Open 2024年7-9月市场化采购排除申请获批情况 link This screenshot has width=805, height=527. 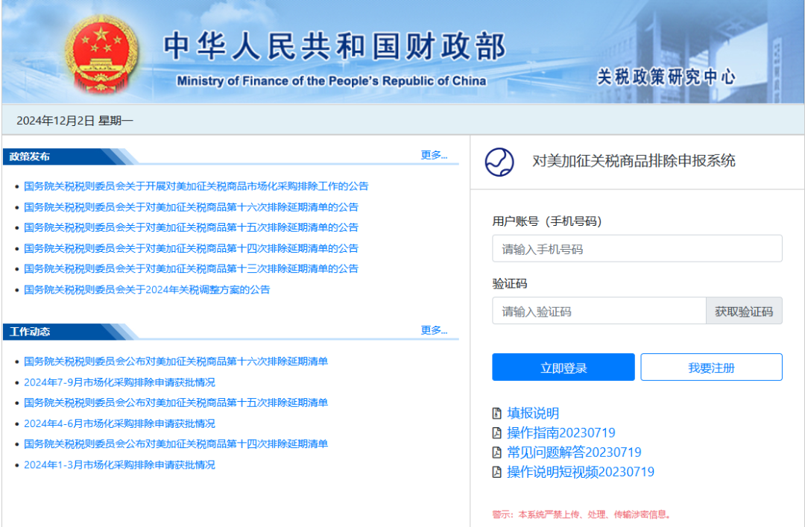pos(119,382)
